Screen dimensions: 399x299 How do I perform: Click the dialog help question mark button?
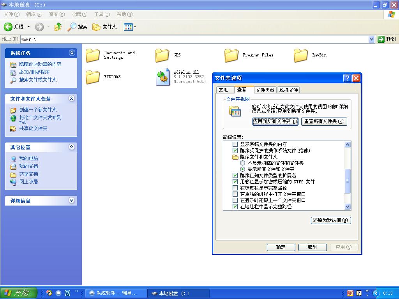coord(347,78)
